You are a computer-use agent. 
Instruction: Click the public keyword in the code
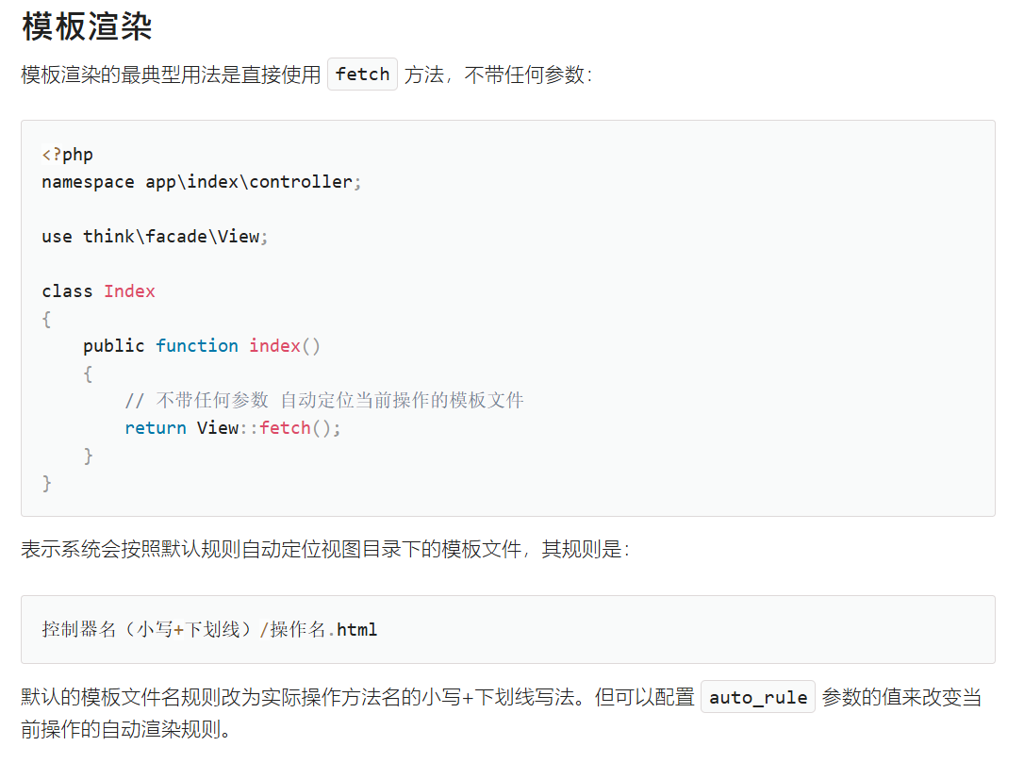(x=113, y=346)
